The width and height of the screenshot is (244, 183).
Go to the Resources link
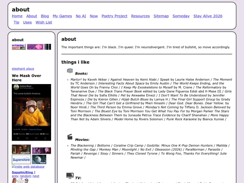point(141,16)
